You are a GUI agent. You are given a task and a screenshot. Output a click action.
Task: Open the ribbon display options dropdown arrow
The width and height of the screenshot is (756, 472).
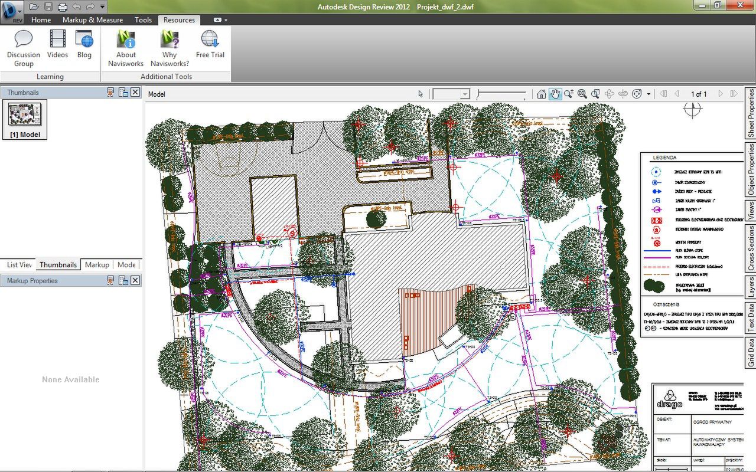point(226,19)
